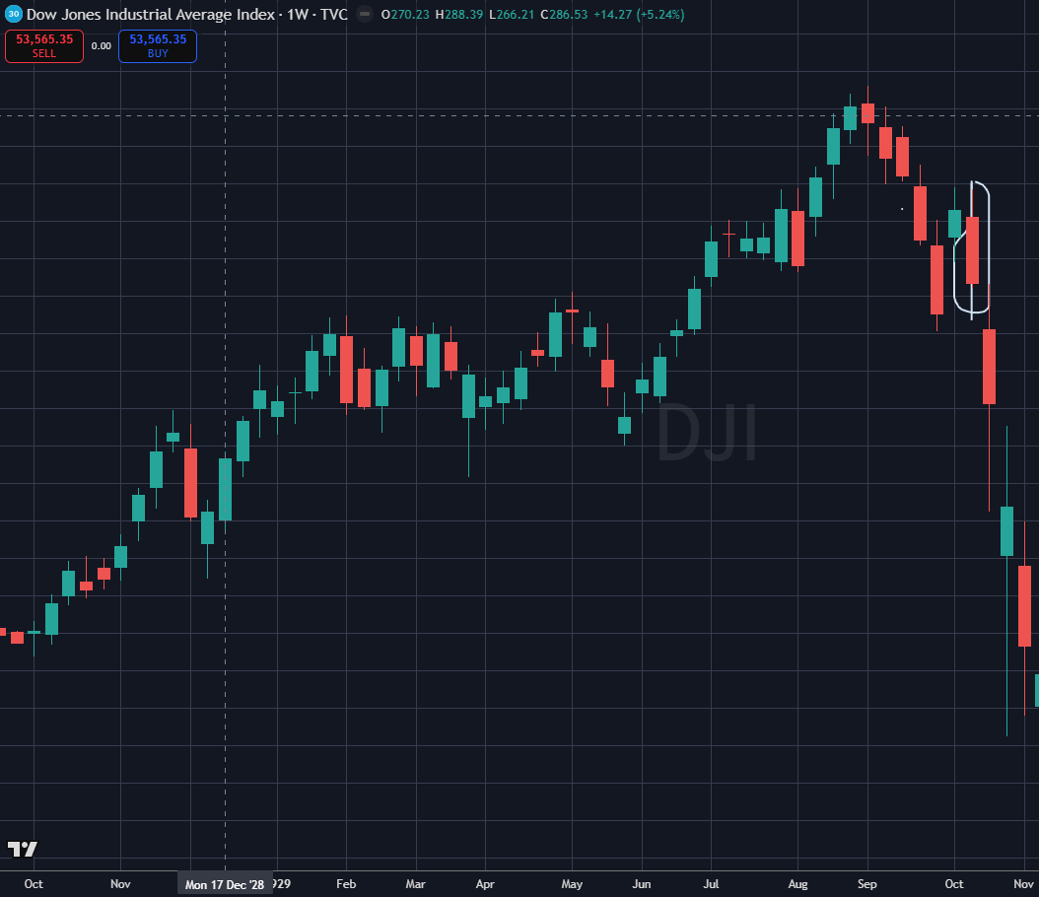Toggle the gray market status indicator next to TVC
The height and width of the screenshot is (897, 1039).
coord(365,14)
